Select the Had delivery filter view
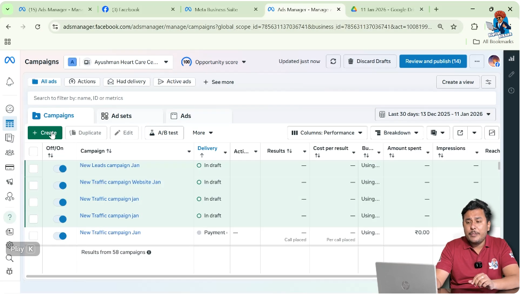The height and width of the screenshot is (294, 520). tap(127, 82)
